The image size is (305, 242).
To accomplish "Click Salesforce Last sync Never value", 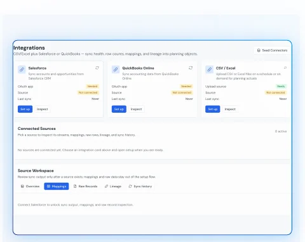I will pos(95,99).
